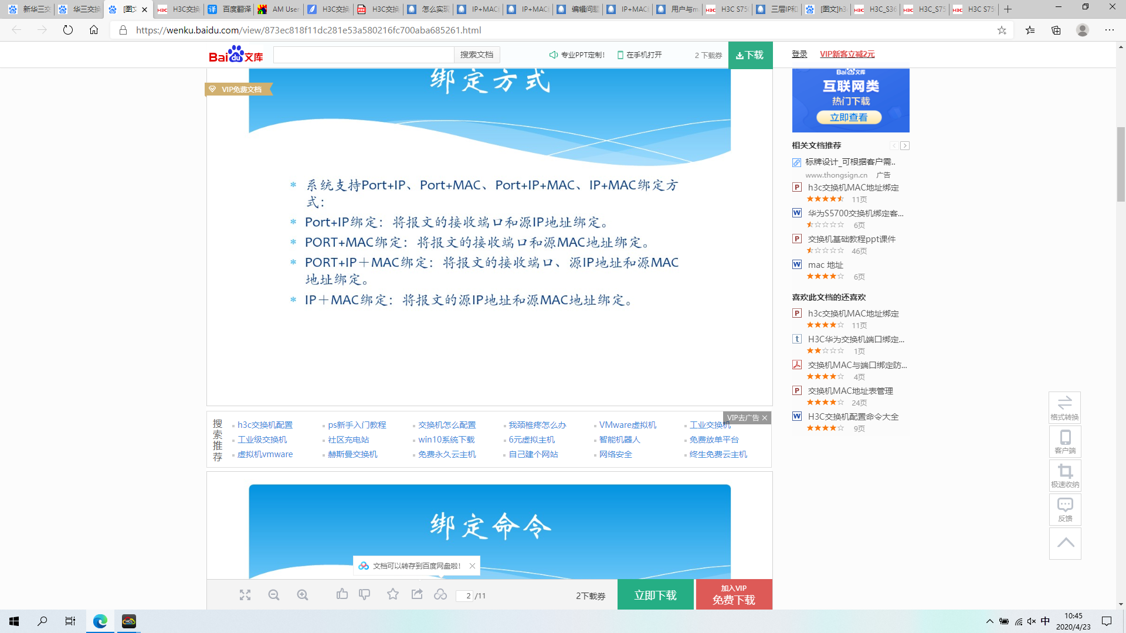The width and height of the screenshot is (1126, 633).
Task: Click the 反馈 feedback icon
Action: [1064, 509]
